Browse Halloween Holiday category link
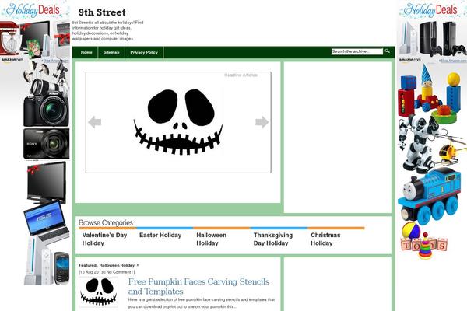This screenshot has height=311, width=467. [212, 239]
